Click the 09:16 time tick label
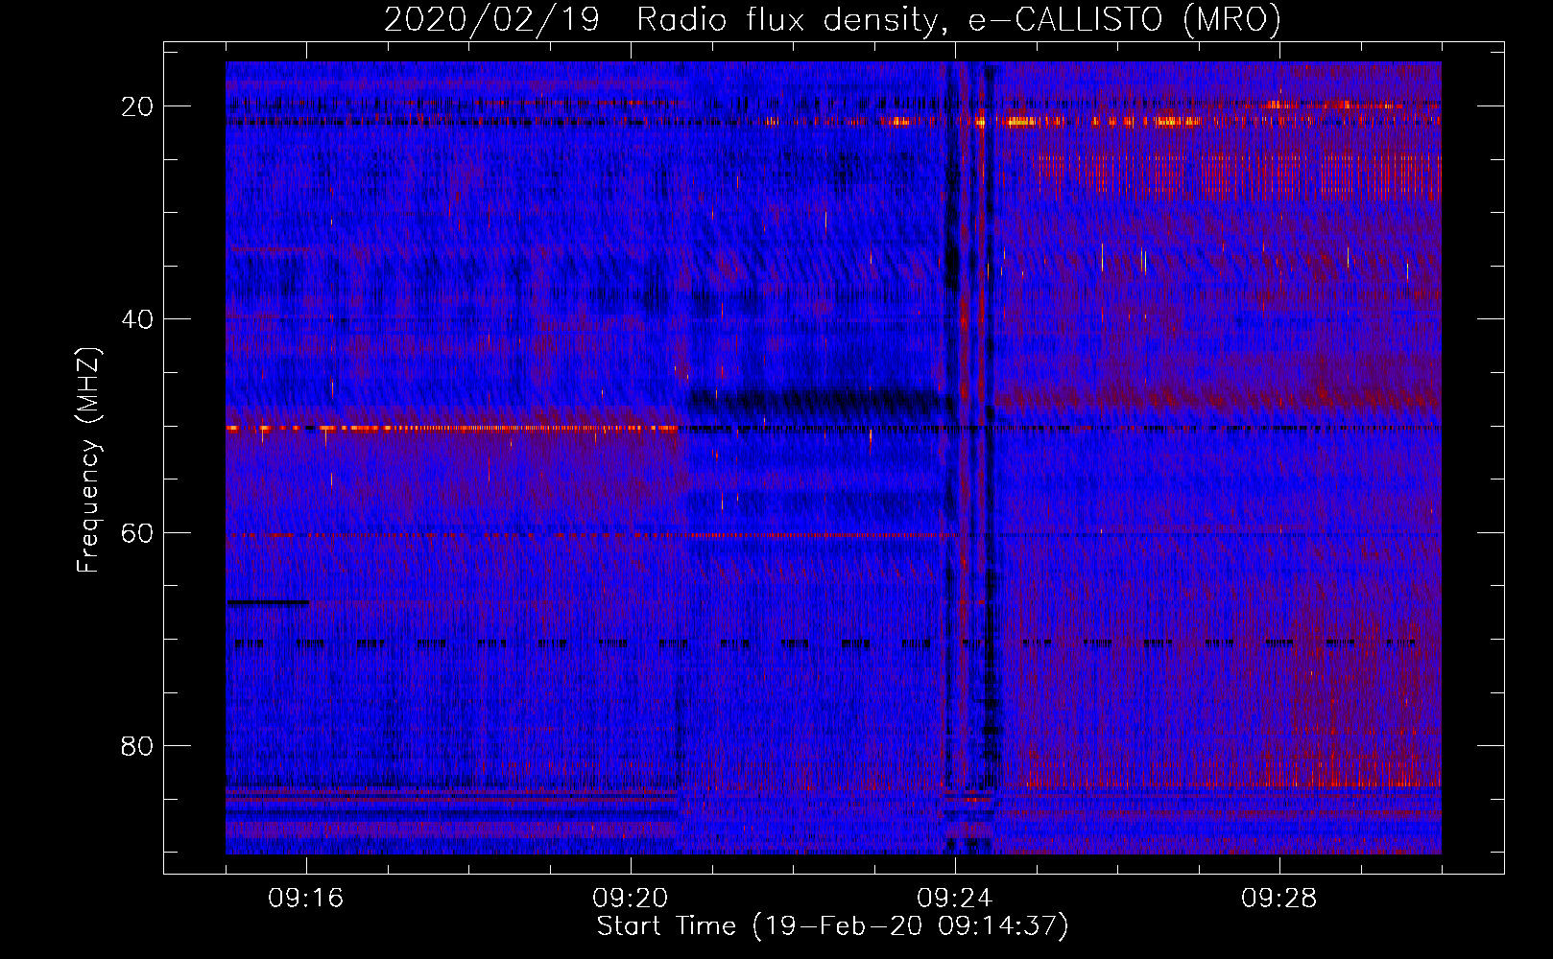The image size is (1553, 959). pyautogui.click(x=306, y=899)
